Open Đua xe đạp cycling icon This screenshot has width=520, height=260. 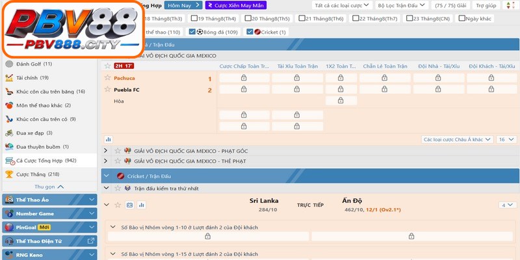click(9, 133)
